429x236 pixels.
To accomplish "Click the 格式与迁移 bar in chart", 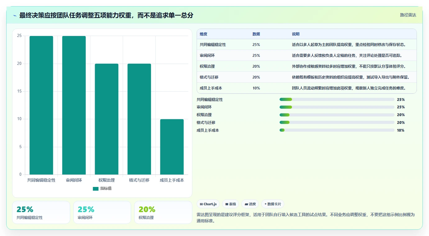I will point(139,119).
